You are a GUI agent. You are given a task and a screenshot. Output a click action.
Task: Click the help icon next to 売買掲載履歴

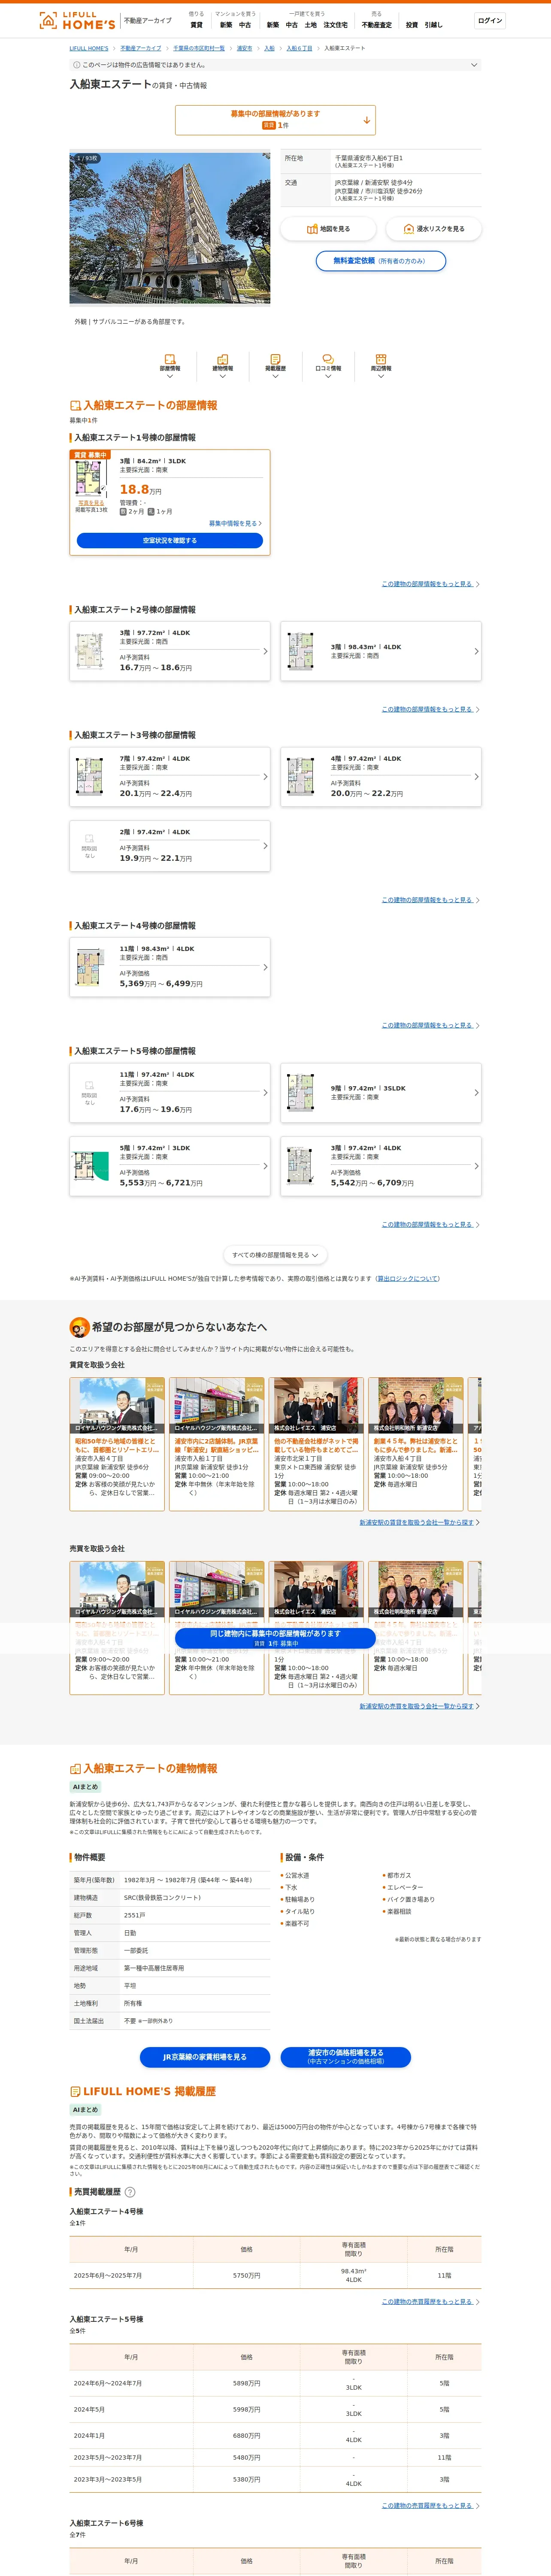[130, 2192]
